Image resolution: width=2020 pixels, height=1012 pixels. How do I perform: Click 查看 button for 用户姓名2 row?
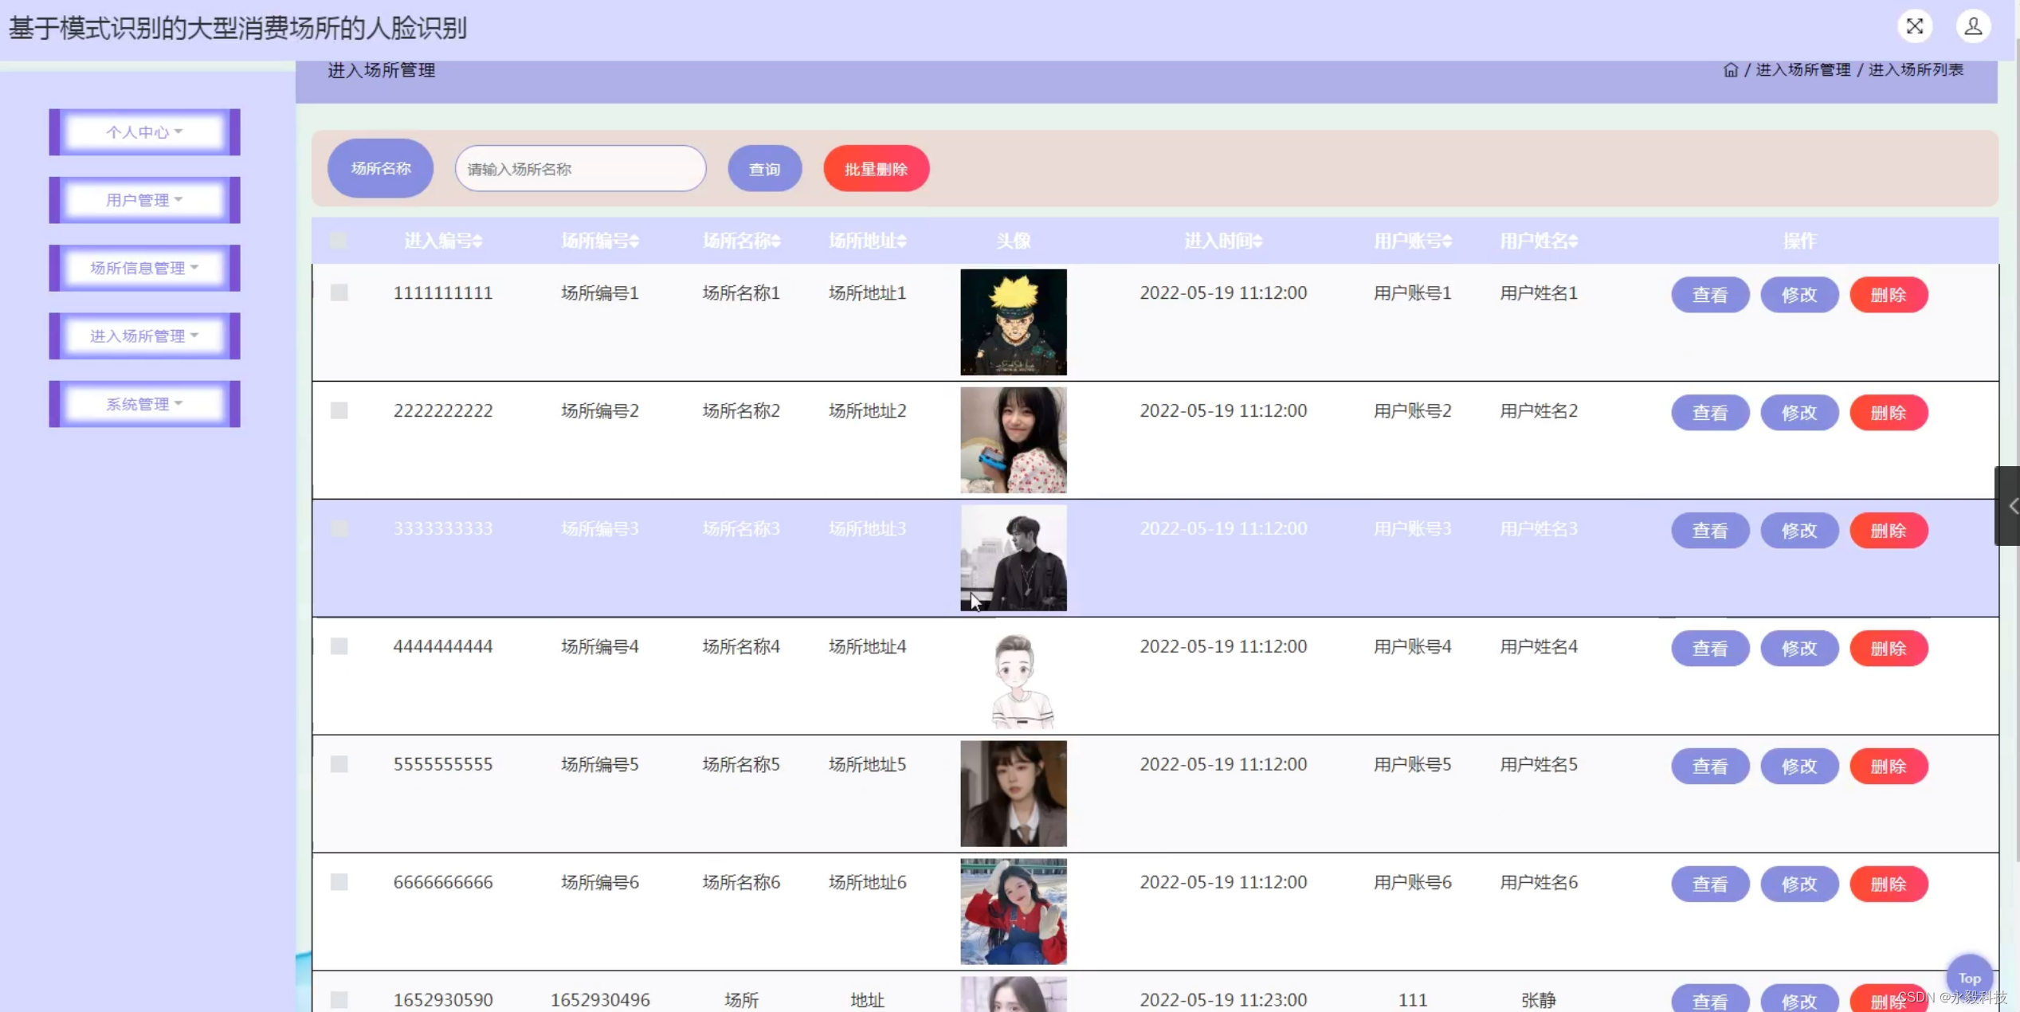(x=1709, y=413)
